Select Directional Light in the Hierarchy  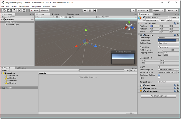(12, 24)
